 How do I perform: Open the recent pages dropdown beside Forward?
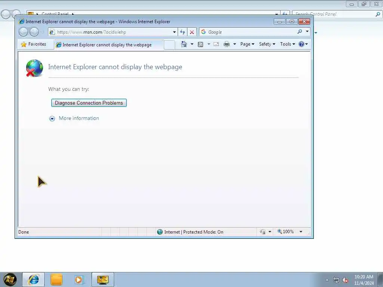point(42,32)
